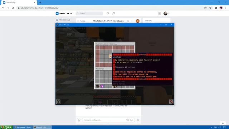229x129 pixels.
Task: Select the first hotbar item in inventory
Action: tap(98, 86)
